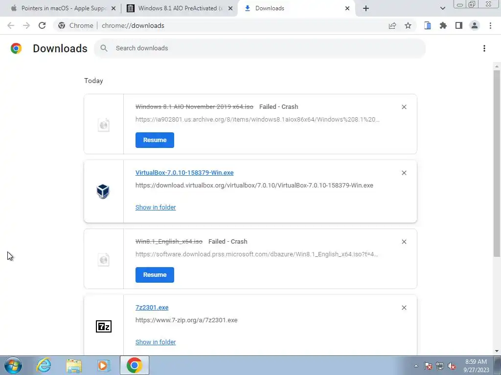Click the search magnifier icon
Viewport: 501px width, 375px height.
coord(104,48)
